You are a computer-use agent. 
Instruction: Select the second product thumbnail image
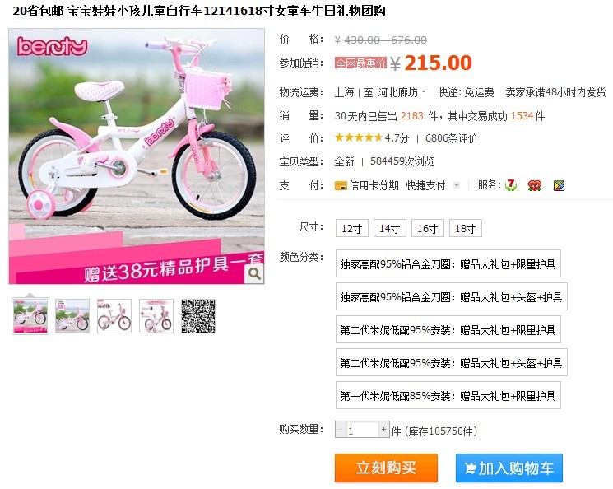[x=72, y=316]
